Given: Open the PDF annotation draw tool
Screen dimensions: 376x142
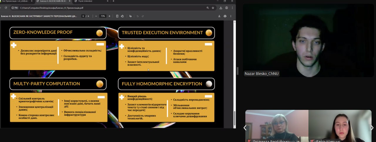Looking at the screenshot, I should point(130,16).
